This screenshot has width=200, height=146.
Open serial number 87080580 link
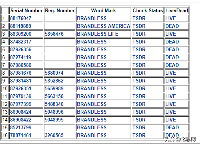coord(21,65)
